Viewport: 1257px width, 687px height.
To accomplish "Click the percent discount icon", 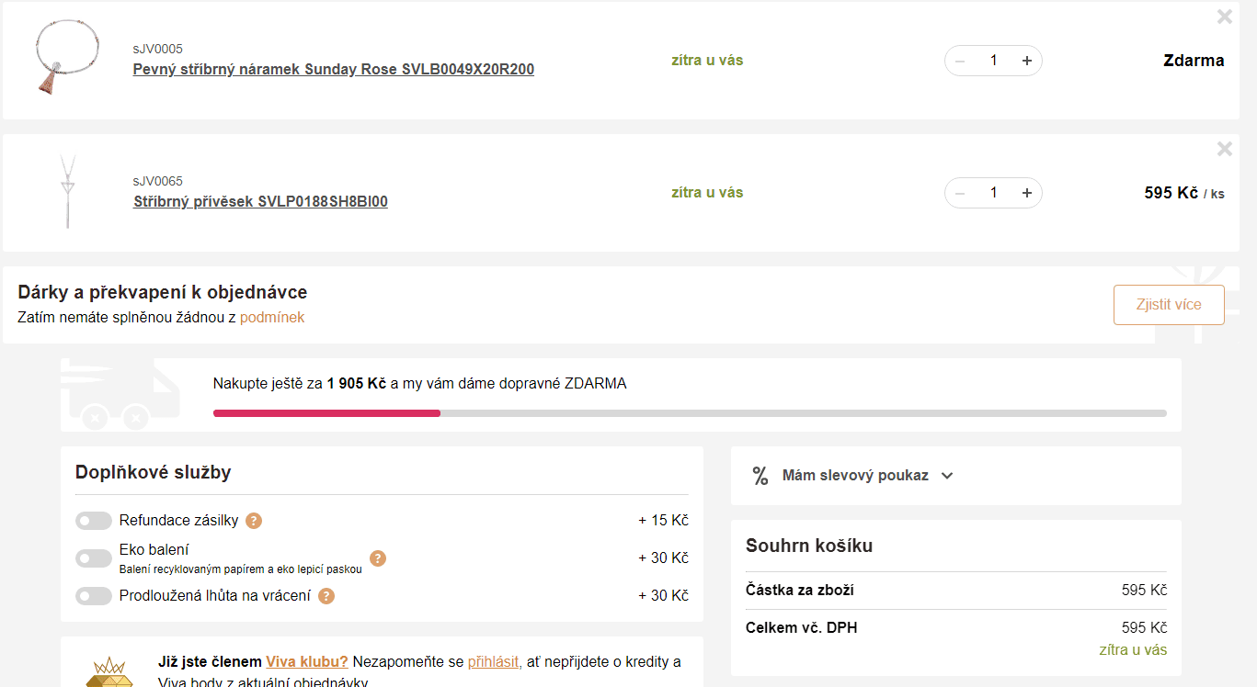I will 760,476.
